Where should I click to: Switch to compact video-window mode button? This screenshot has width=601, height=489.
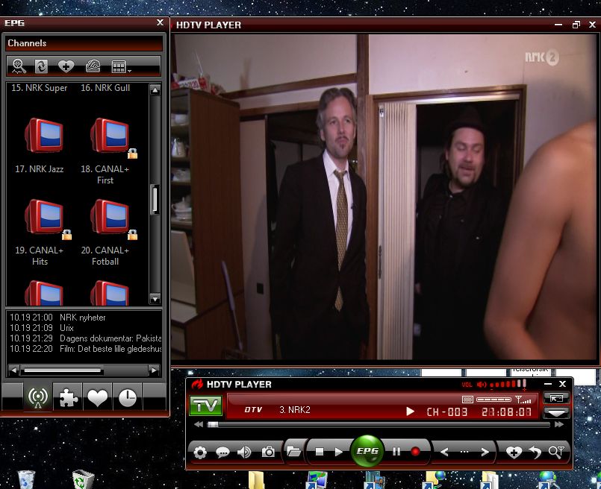556,398
